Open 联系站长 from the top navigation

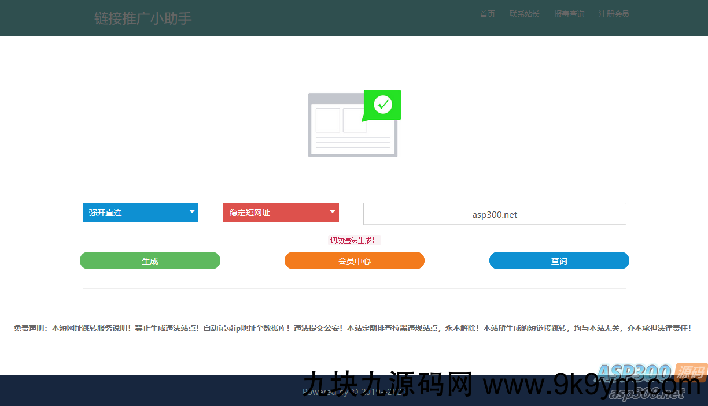(524, 14)
